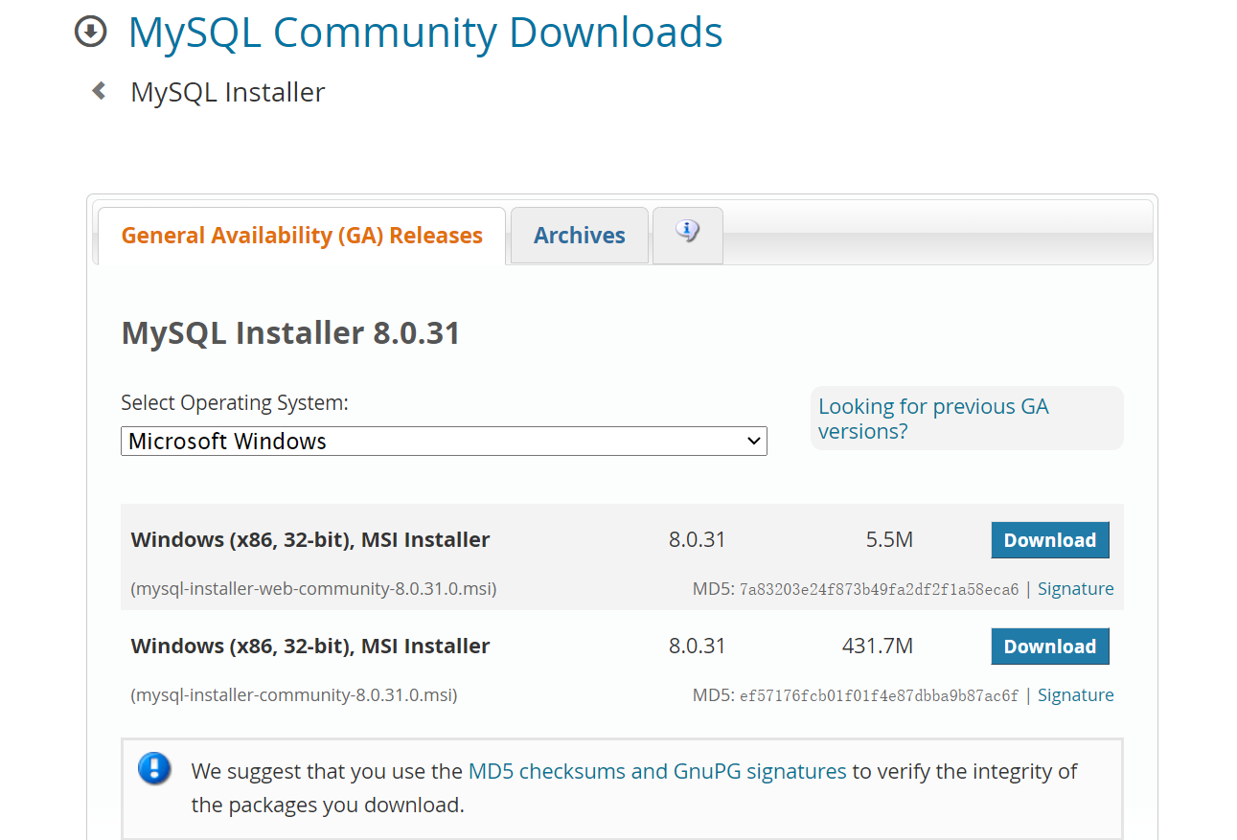The image size is (1237, 840).
Task: Click the back chevron beside MySQL Installer
Action: click(x=99, y=91)
